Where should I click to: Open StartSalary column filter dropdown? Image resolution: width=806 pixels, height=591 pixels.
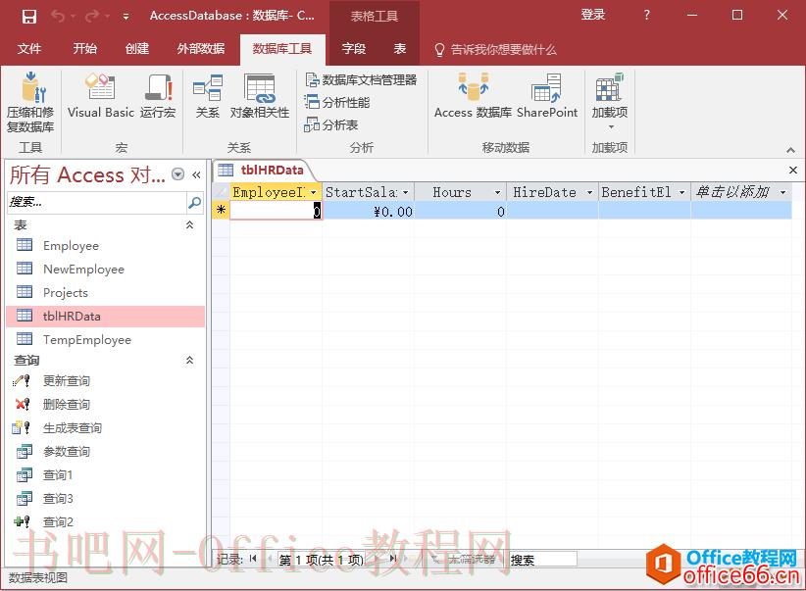[406, 192]
